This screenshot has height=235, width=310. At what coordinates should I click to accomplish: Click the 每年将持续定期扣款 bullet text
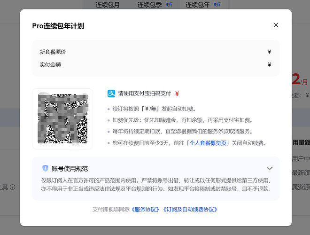point(183,131)
